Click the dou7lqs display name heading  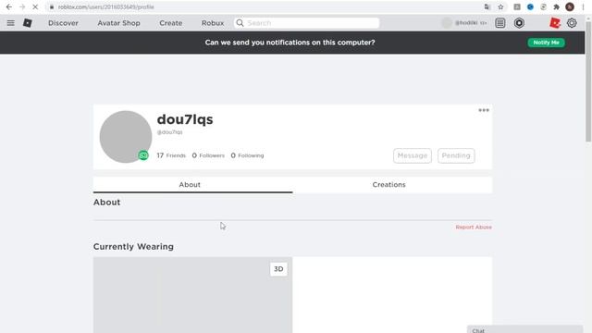click(x=185, y=119)
